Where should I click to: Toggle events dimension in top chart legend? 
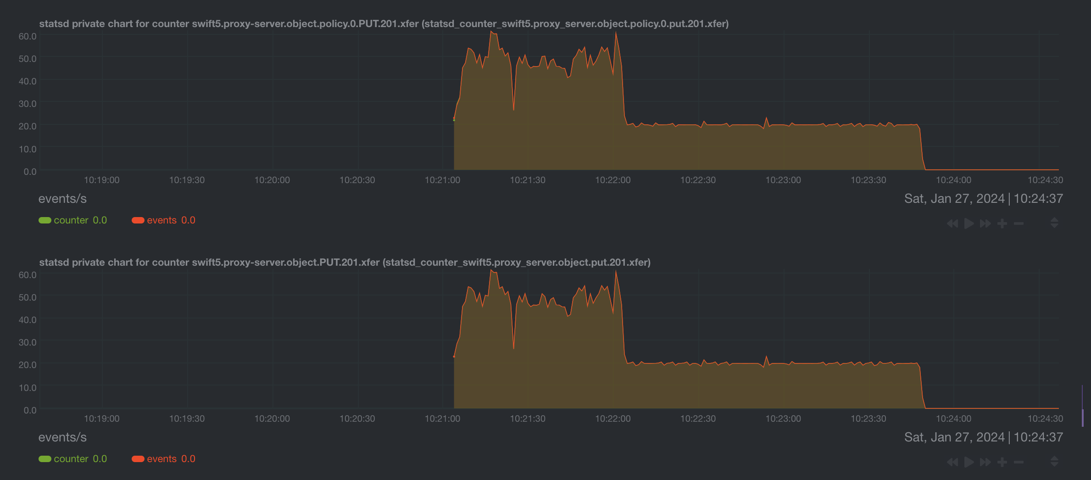163,220
